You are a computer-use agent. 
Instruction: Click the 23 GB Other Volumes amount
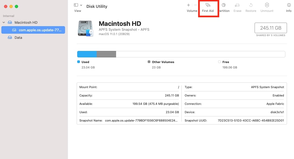click(x=156, y=67)
